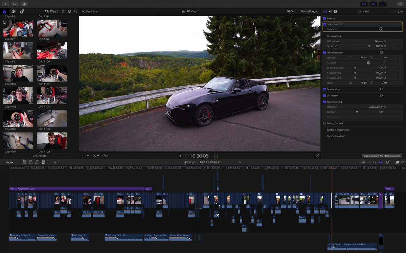Activate the Transformation on-screen control icon

381,53
